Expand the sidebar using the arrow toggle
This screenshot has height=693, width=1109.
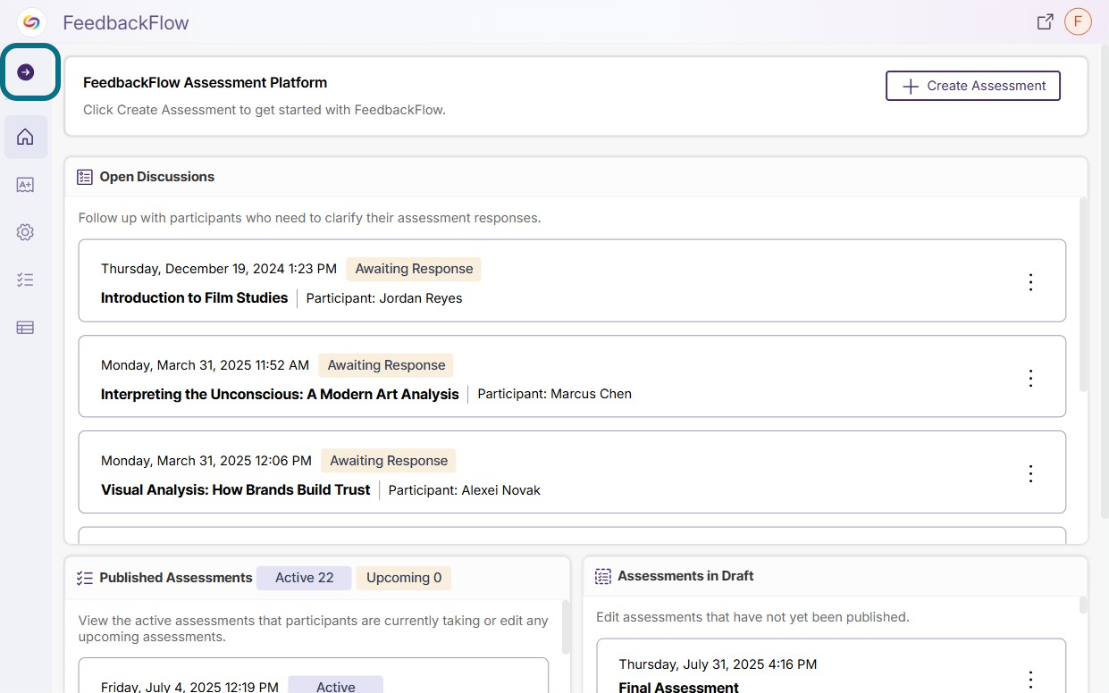(29, 73)
